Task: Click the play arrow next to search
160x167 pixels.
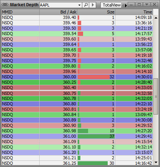Action: 93,5
